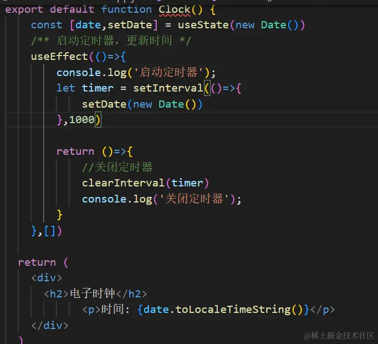Click 'console' on the 关闭定时器 log line

pos(104,199)
